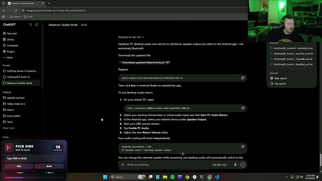Click the Maximum Quality Mode chat title
Screen dimensions: 322x181
pyautogui.click(x=63, y=25)
